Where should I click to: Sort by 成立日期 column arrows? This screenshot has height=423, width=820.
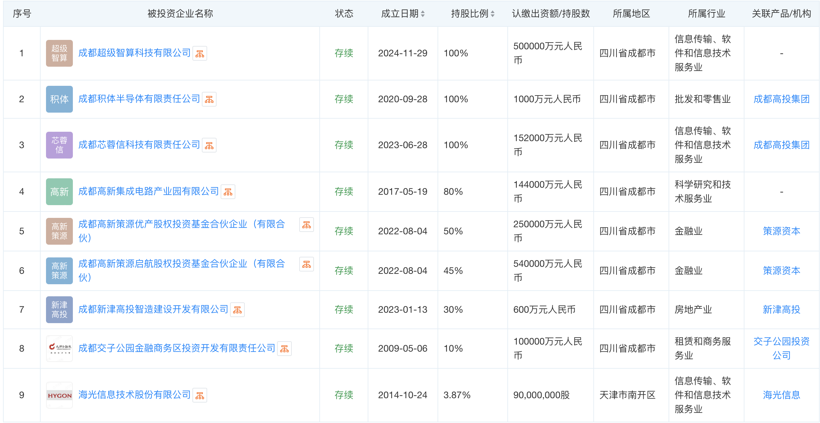click(x=423, y=14)
